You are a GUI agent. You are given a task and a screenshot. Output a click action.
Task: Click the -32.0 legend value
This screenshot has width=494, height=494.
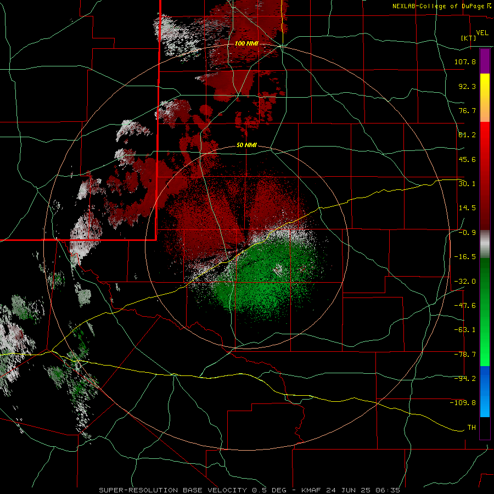pos(465,282)
